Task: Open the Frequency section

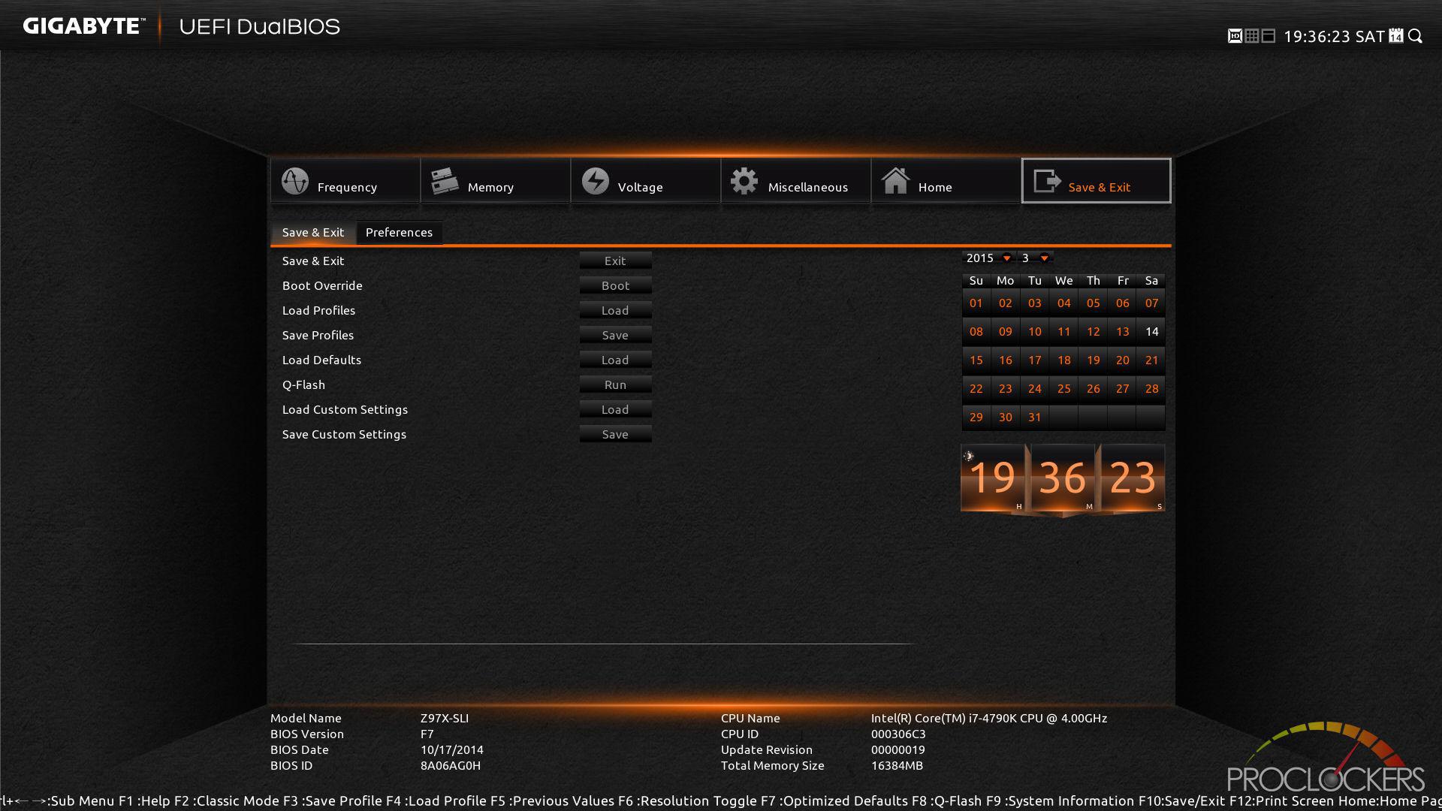Action: pyautogui.click(x=345, y=181)
